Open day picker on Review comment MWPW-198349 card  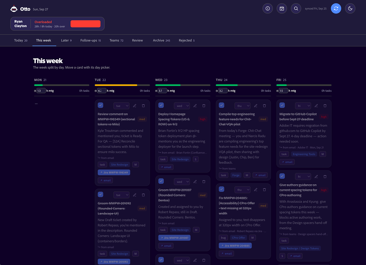(x=121, y=106)
